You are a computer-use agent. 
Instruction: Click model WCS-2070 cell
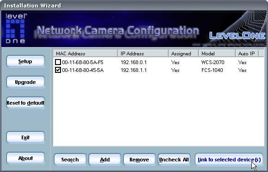point(213,62)
